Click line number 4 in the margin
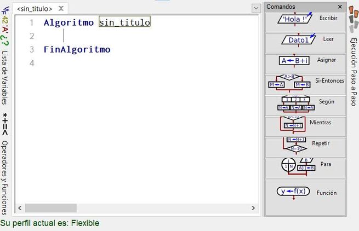The width and height of the screenshot is (359, 231). (x=32, y=63)
